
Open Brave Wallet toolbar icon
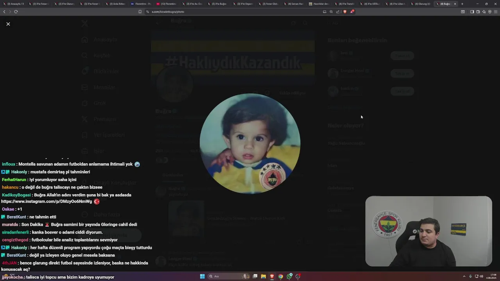[x=478, y=12]
